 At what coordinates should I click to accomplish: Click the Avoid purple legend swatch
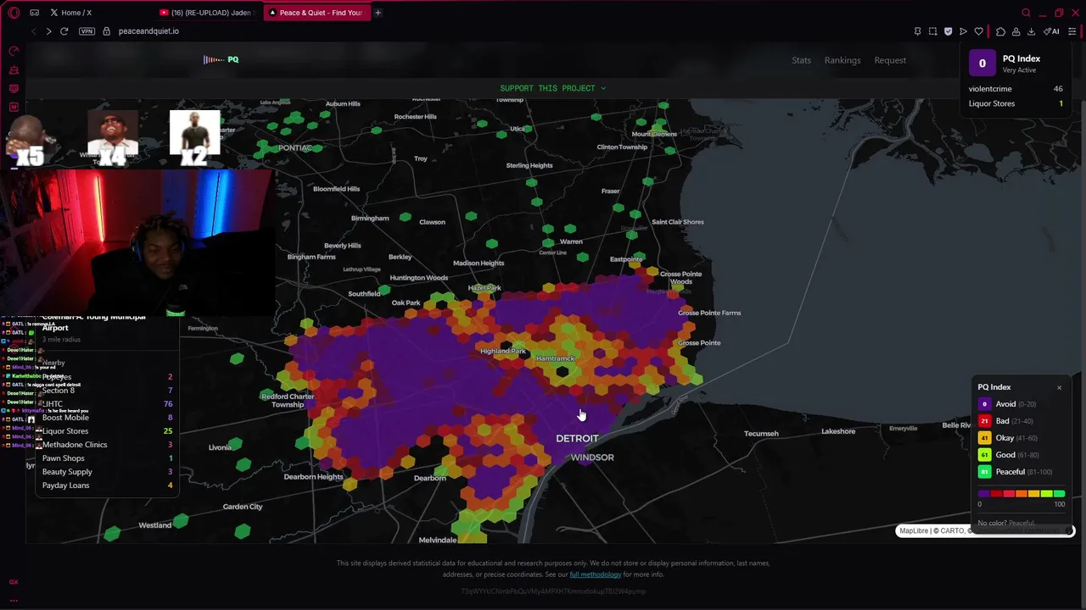tap(984, 404)
